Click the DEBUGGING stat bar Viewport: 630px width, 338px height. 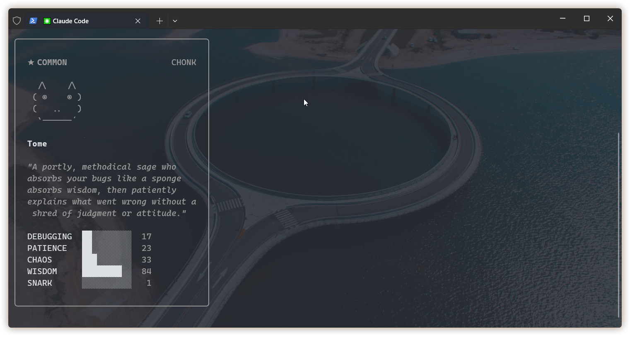(107, 236)
